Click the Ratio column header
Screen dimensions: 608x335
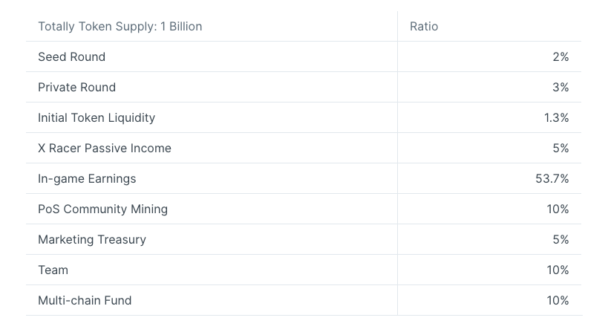coord(424,27)
